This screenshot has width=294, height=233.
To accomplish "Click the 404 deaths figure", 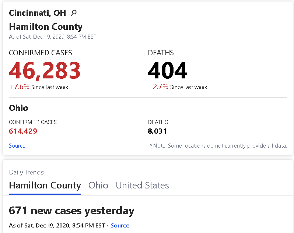I will coord(167,71).
